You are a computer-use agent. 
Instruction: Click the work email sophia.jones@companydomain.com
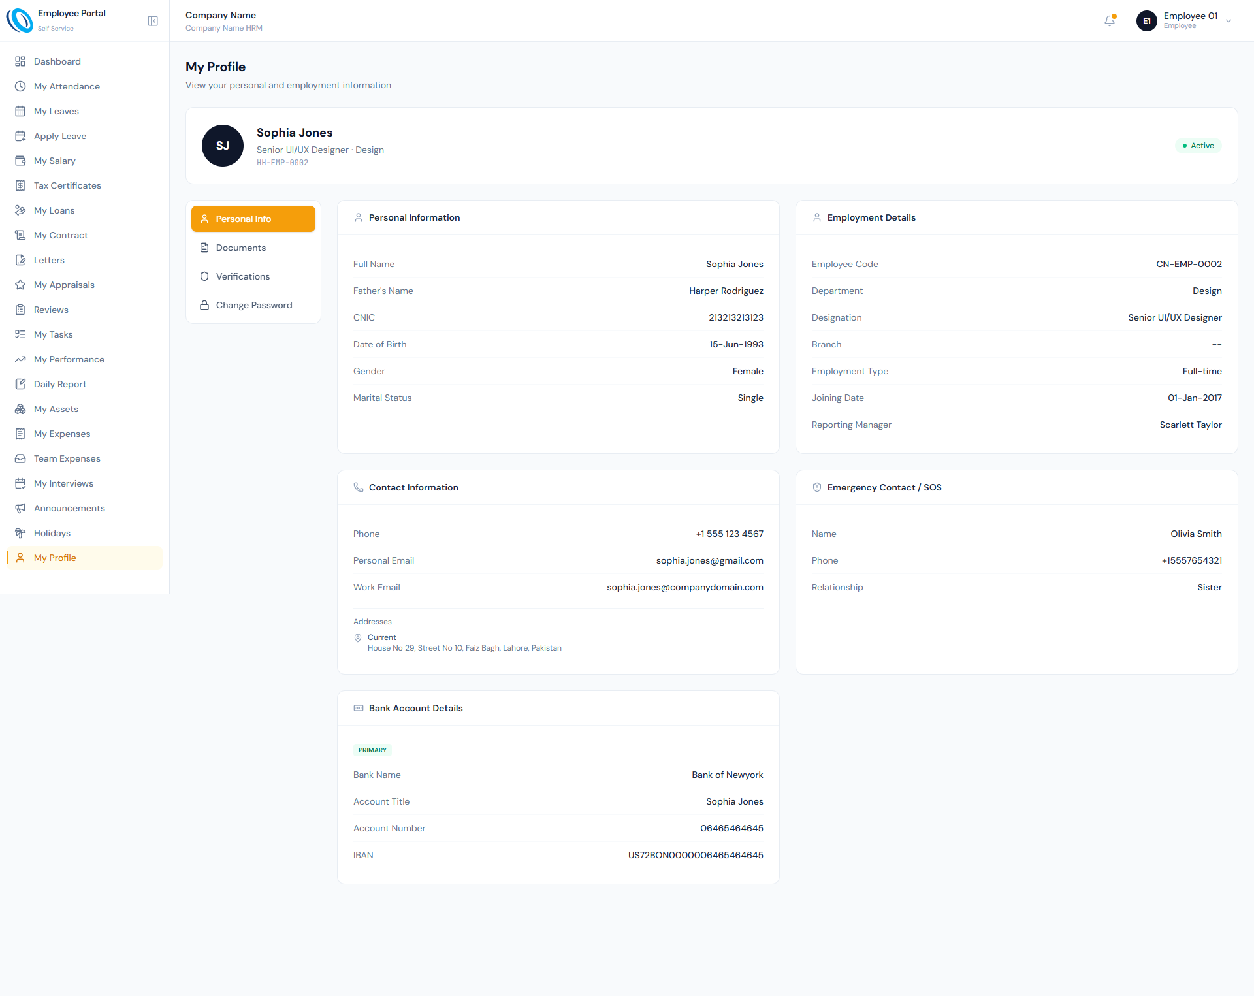685,587
